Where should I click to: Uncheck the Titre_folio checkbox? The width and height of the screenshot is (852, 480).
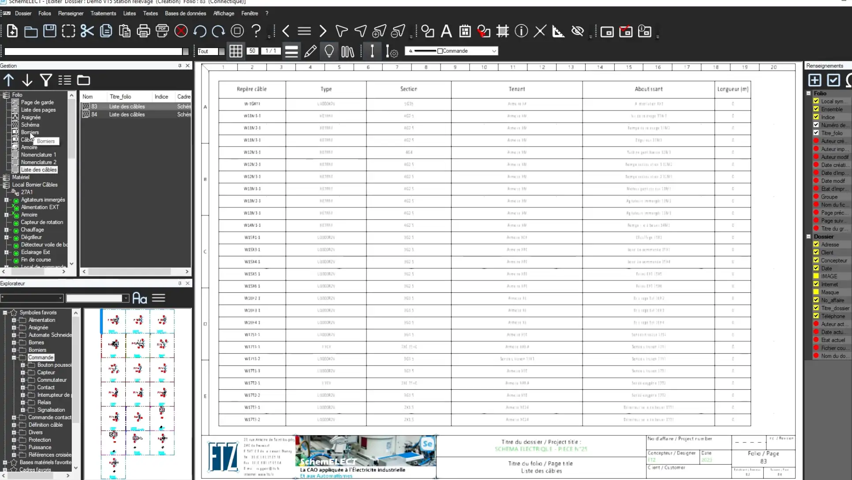tap(816, 133)
